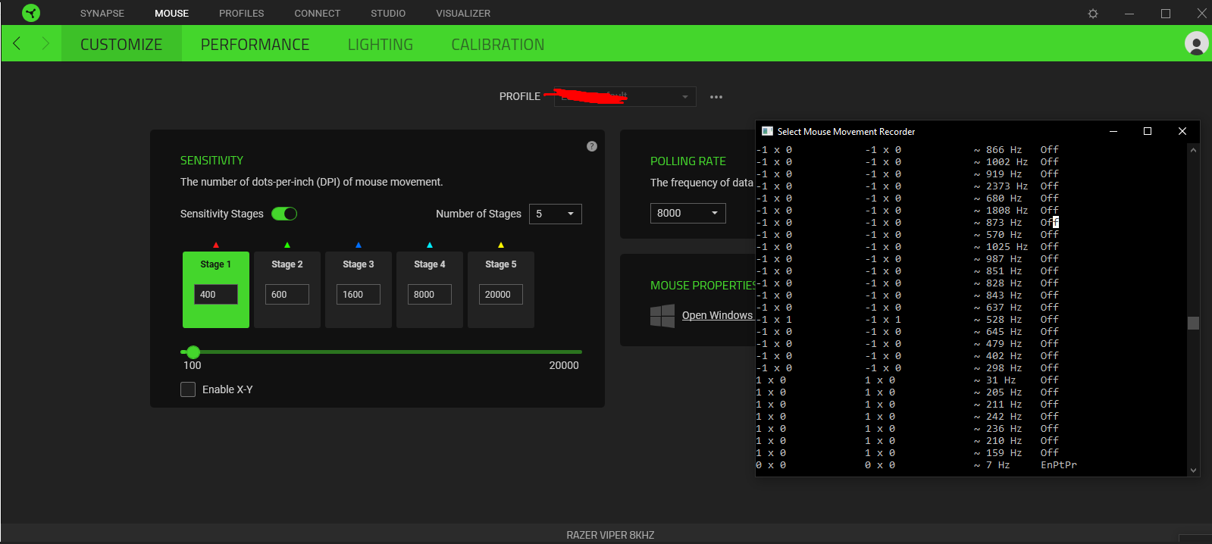Screen dimensions: 1212x544
Task: Click the Razer logo icon
Action: click(x=31, y=13)
